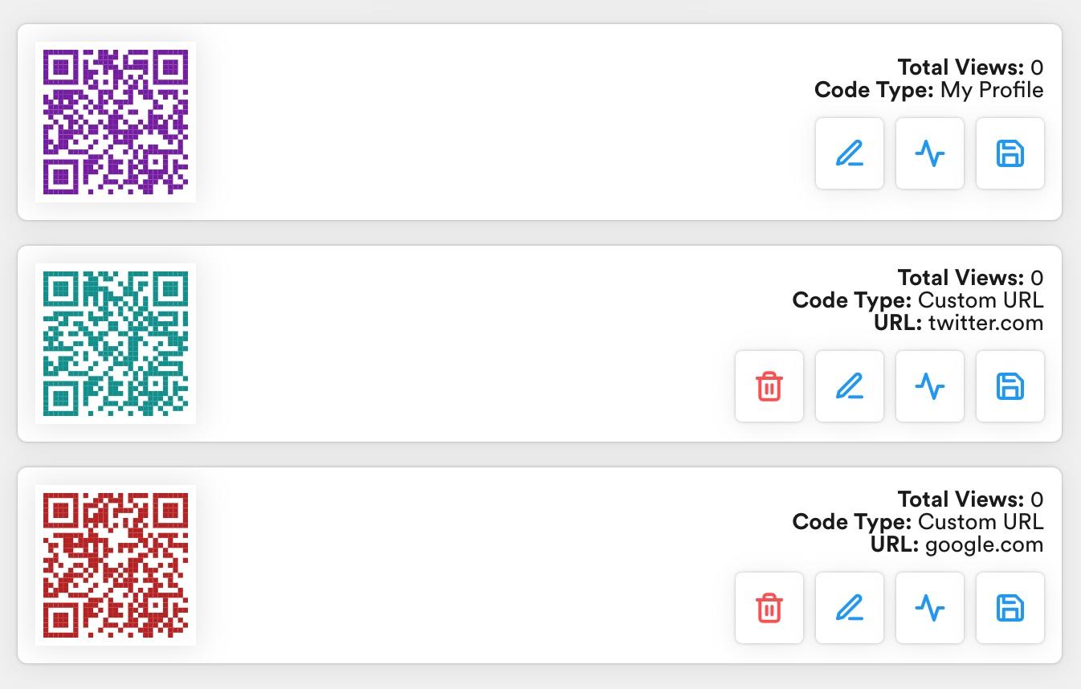Click the pencil icon for google.com code
Screen dimensions: 1081x689
click(849, 608)
